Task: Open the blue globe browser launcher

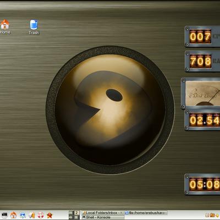Action: coord(23,215)
